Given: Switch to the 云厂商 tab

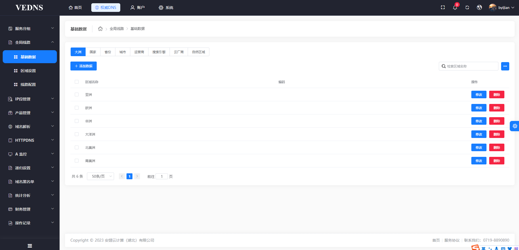Looking at the screenshot, I should pyautogui.click(x=179, y=52).
